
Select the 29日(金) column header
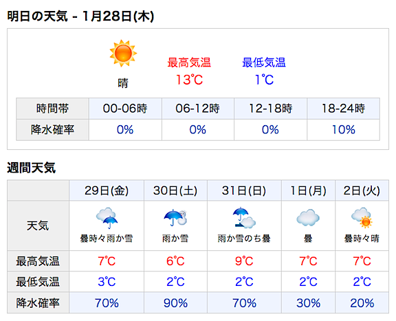tap(107, 190)
